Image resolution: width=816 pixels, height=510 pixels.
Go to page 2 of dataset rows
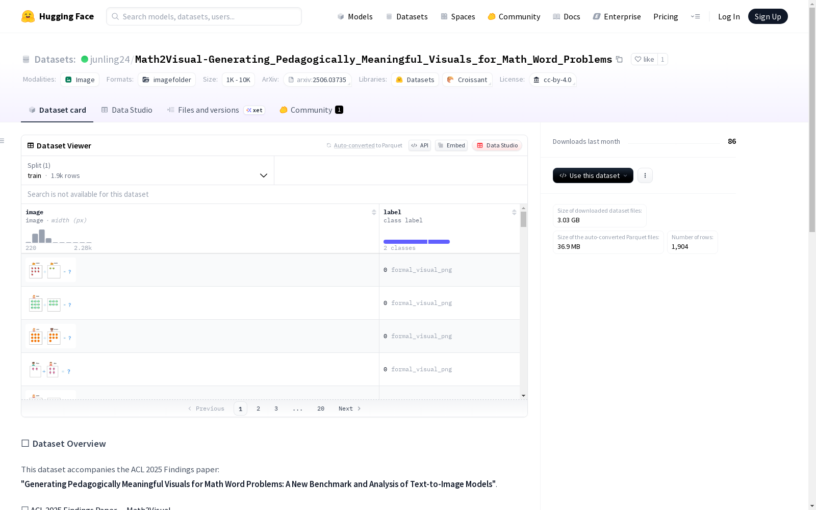259,409
